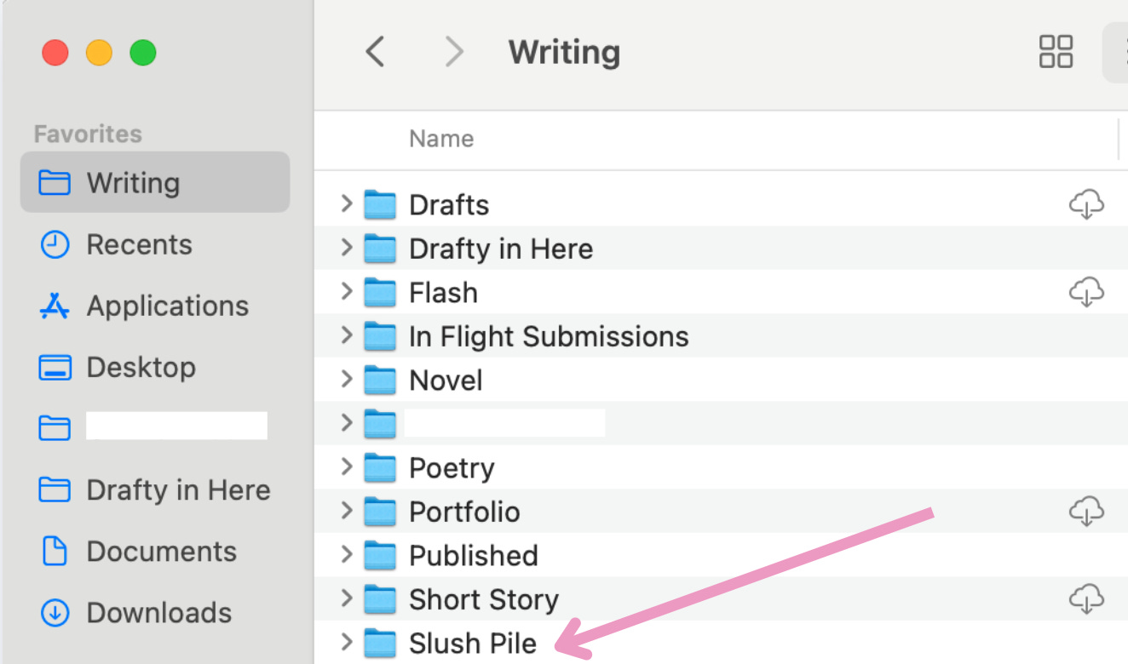Expand the Novel folder
The height and width of the screenshot is (664, 1128).
point(346,379)
